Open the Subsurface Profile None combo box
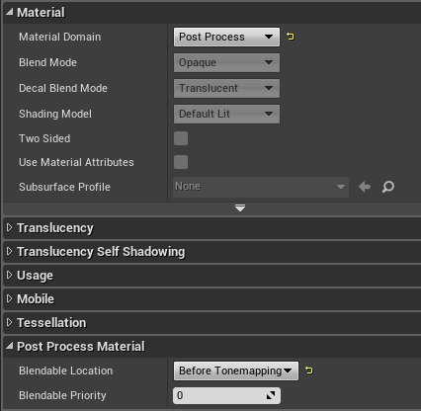 261,187
